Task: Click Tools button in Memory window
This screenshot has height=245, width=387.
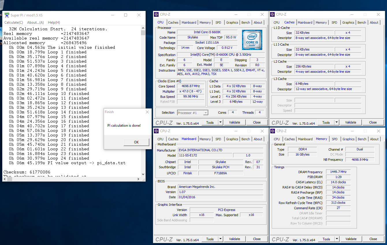Action: coord(326,239)
